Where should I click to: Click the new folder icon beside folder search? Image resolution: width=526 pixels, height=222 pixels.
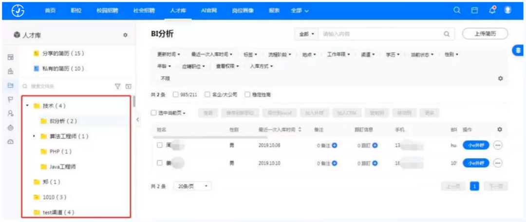point(128,86)
